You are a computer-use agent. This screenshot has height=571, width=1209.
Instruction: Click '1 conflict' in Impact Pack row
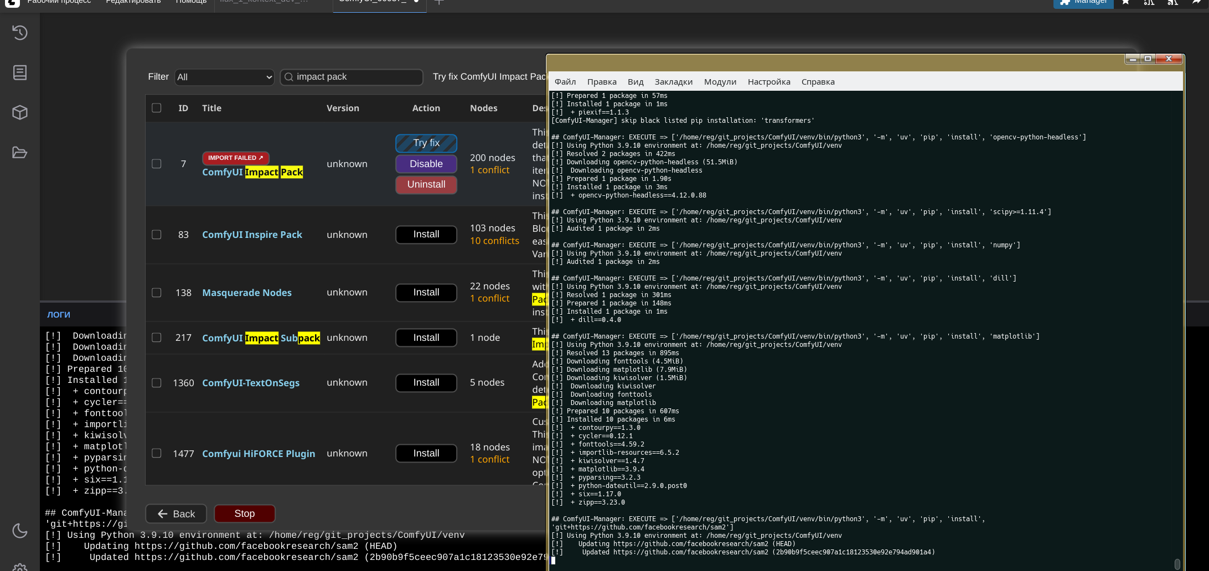click(489, 170)
